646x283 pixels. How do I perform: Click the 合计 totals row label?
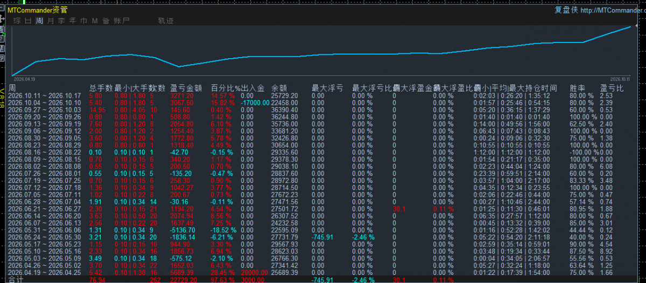pos(16,280)
